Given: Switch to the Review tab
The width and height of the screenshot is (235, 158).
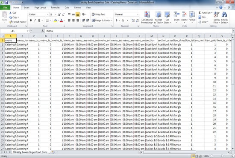Looking at the screenshot, I should (77, 8).
